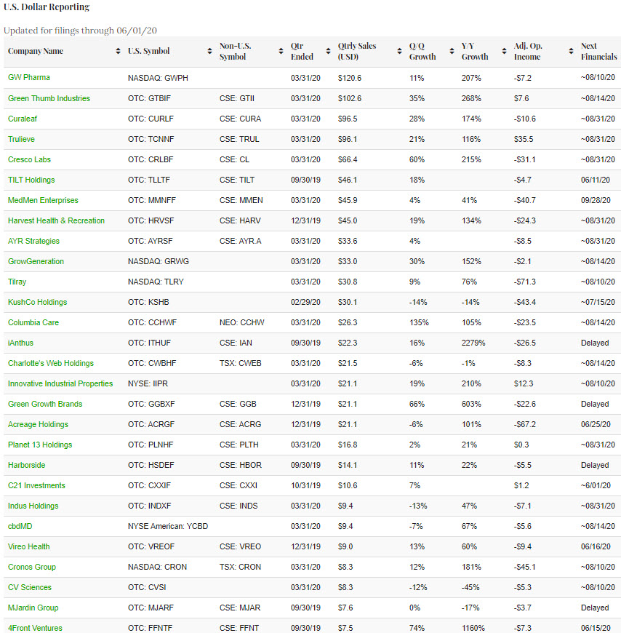Click the Tilray company link
Image resolution: width=621 pixels, height=633 pixels.
tap(17, 282)
